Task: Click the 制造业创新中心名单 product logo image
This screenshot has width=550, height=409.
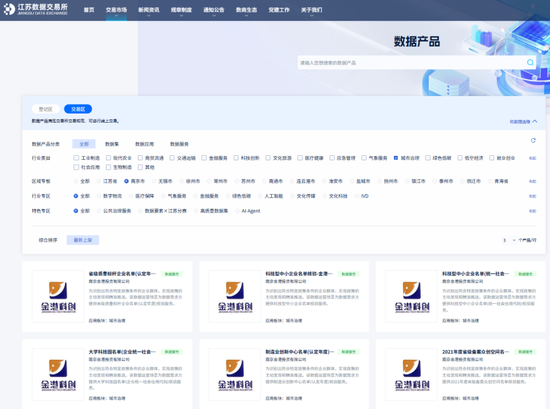Action: 234,374
